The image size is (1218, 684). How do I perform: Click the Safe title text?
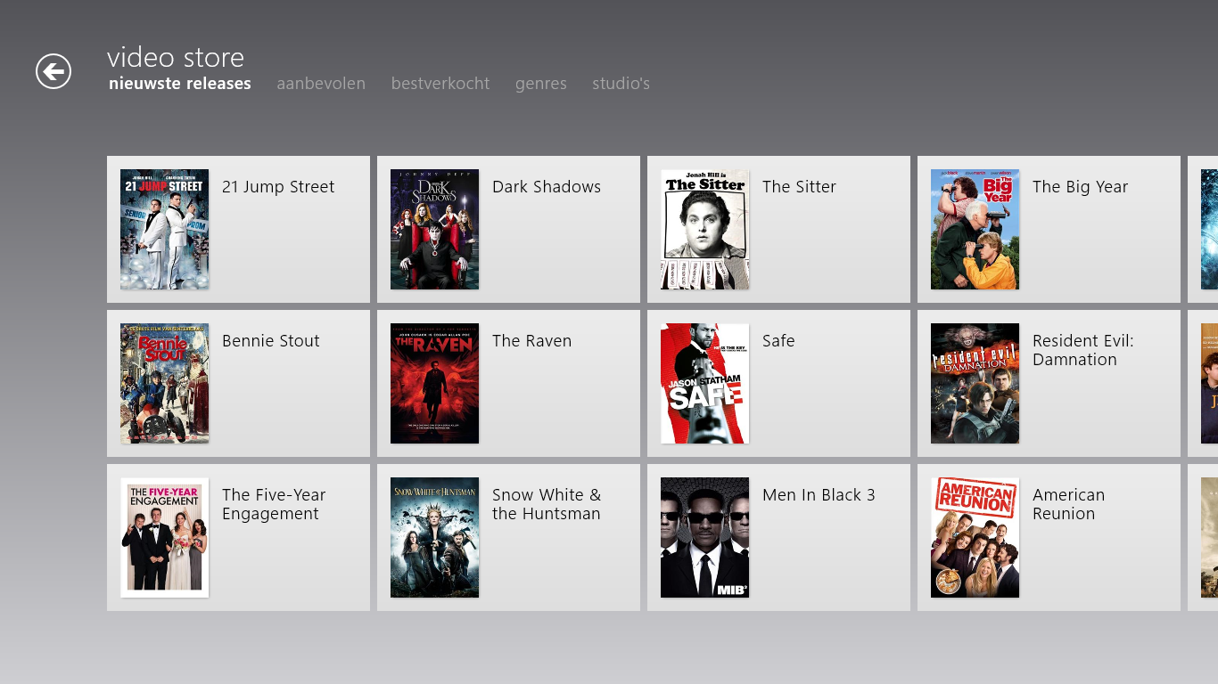(x=778, y=341)
